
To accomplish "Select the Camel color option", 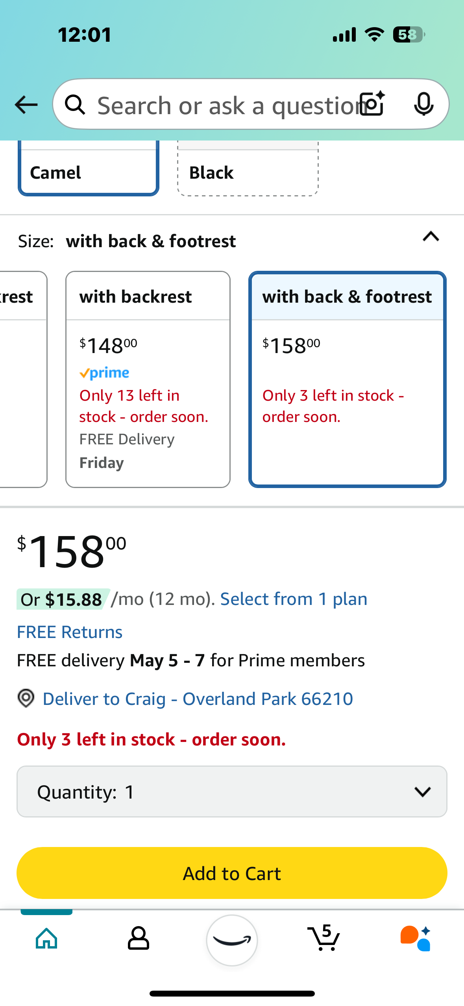I will (x=88, y=172).
